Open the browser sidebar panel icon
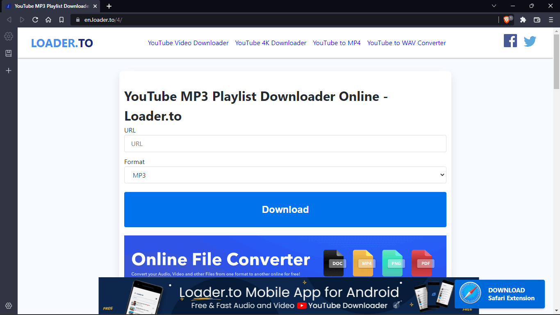This screenshot has width=560, height=315. 537,19
